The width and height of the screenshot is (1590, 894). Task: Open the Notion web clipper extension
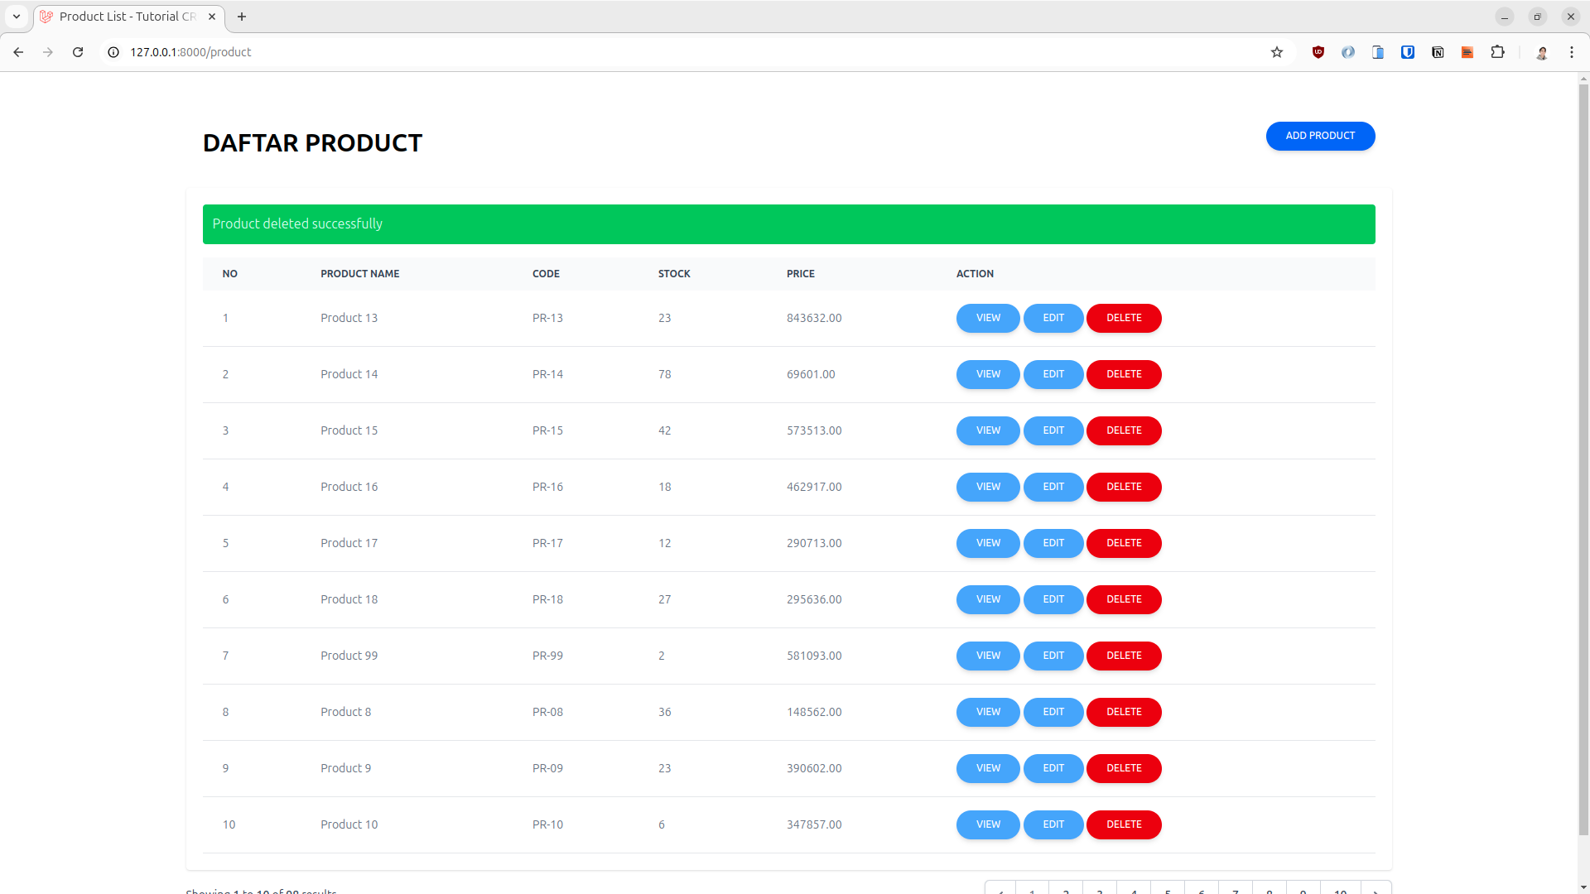coord(1438,51)
